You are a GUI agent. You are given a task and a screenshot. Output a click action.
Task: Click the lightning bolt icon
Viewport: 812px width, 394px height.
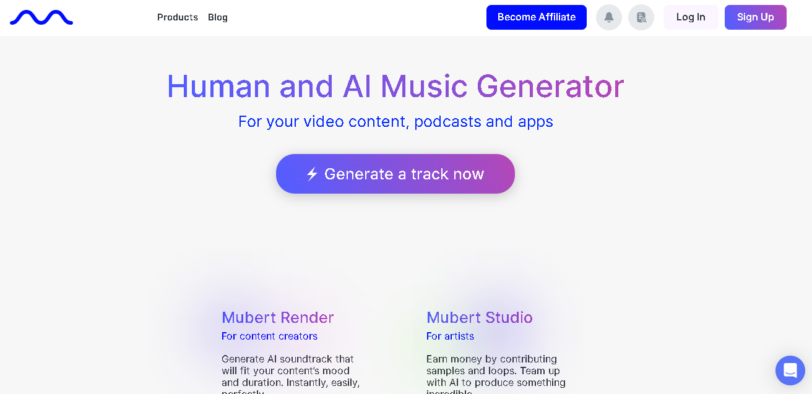pos(312,174)
